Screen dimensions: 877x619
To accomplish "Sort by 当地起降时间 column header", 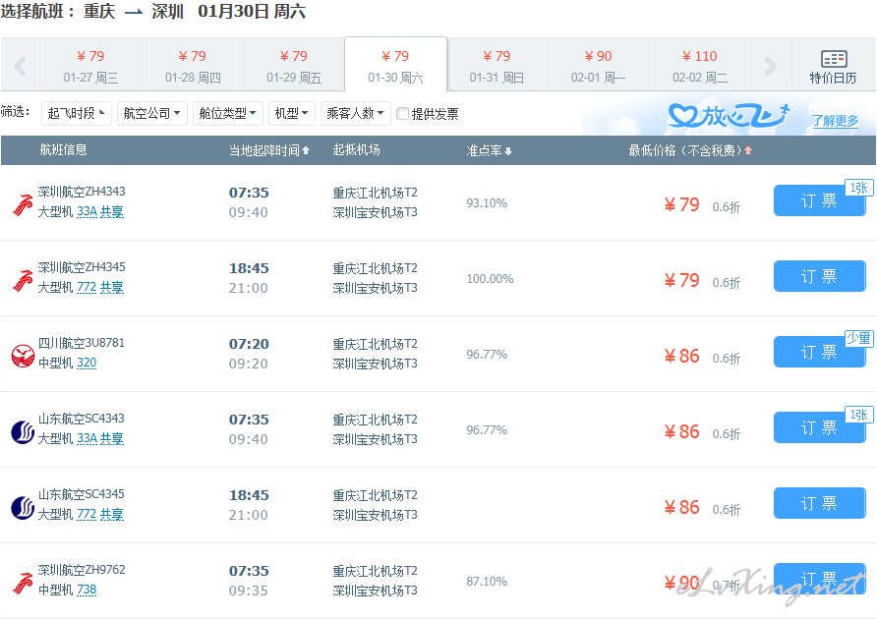I will (x=269, y=150).
